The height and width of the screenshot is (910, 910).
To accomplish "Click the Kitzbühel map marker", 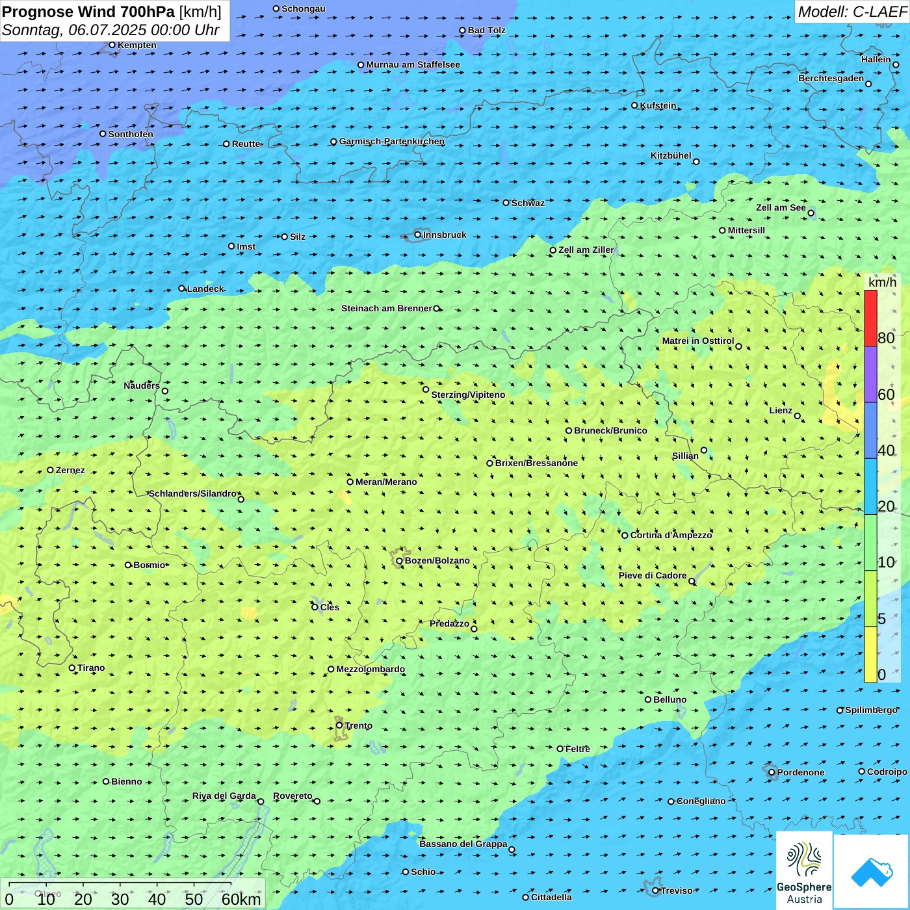I will (696, 162).
